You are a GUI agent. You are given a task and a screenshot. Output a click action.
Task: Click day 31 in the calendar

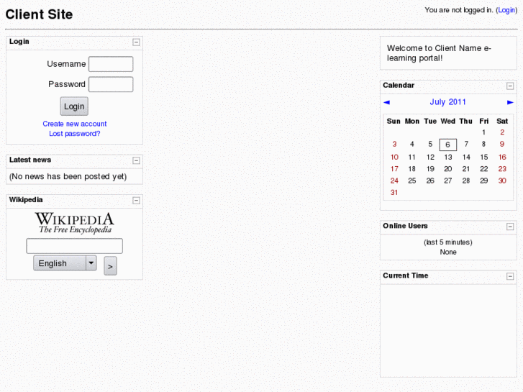click(x=394, y=193)
